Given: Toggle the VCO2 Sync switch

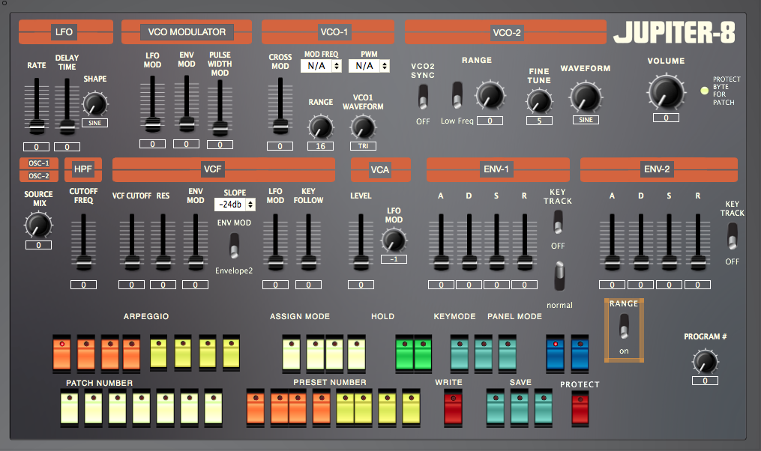Looking at the screenshot, I should point(423,96).
